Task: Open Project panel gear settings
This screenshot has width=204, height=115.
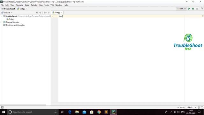Action: tap(45, 13)
